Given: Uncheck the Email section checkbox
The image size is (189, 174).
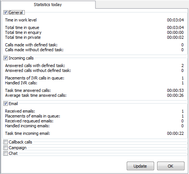Looking at the screenshot, I should point(6,104).
